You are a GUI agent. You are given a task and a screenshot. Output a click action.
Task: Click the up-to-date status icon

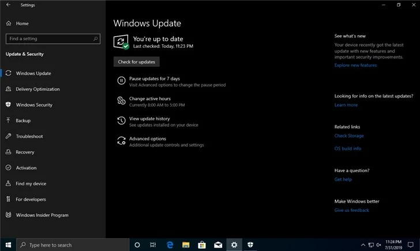click(x=121, y=42)
